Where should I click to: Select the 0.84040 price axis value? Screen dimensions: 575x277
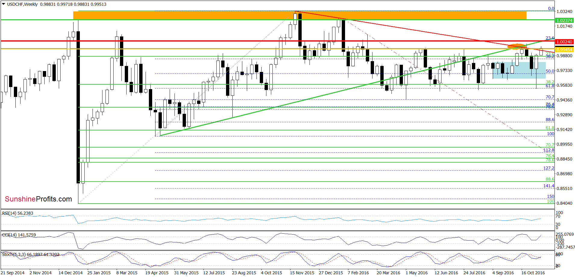coord(564,203)
